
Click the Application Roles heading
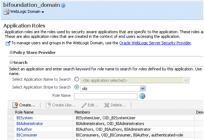tap(24, 26)
